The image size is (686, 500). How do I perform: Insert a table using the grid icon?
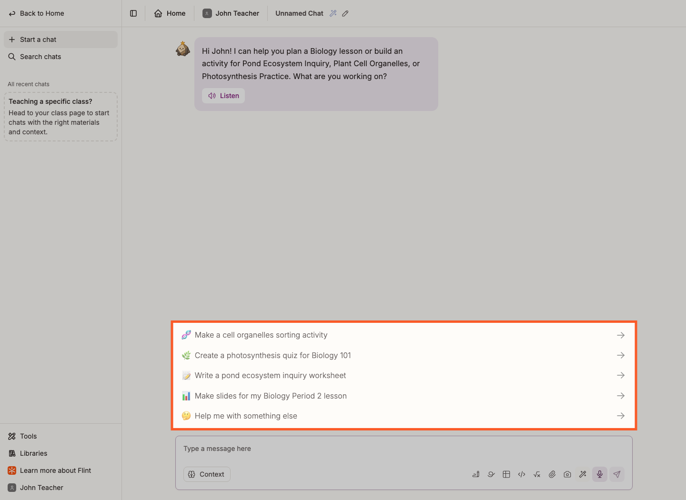tap(506, 474)
